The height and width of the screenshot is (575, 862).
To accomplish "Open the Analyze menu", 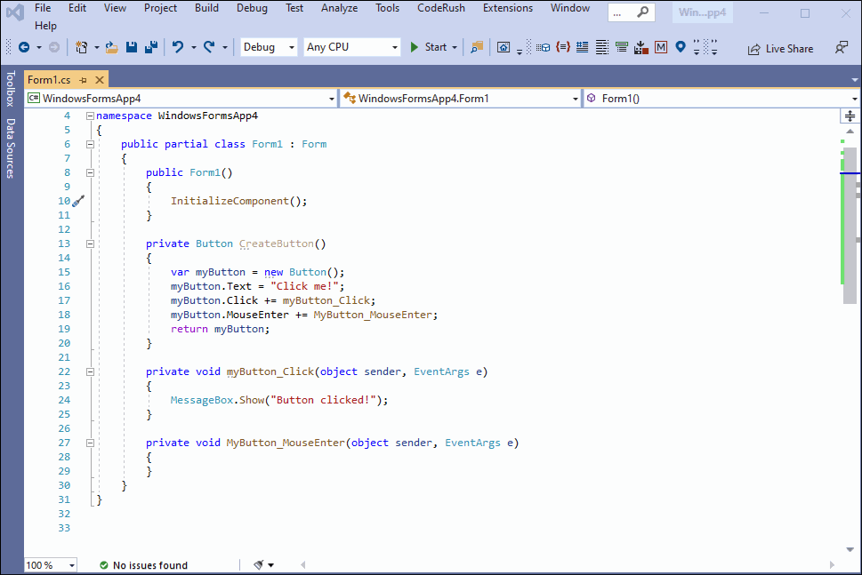I will (x=339, y=8).
